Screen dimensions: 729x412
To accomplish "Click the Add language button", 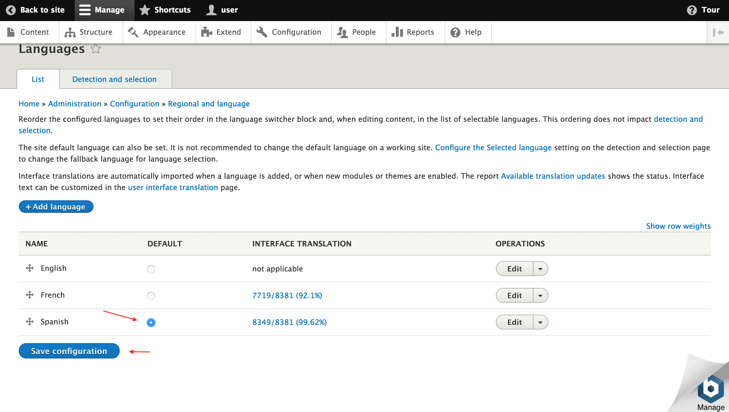I will (x=56, y=207).
